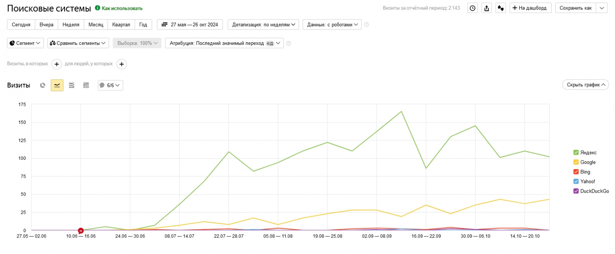Screen dimensions: 615x254
Task: Switch to column chart view icon
Action: [x=86, y=85]
